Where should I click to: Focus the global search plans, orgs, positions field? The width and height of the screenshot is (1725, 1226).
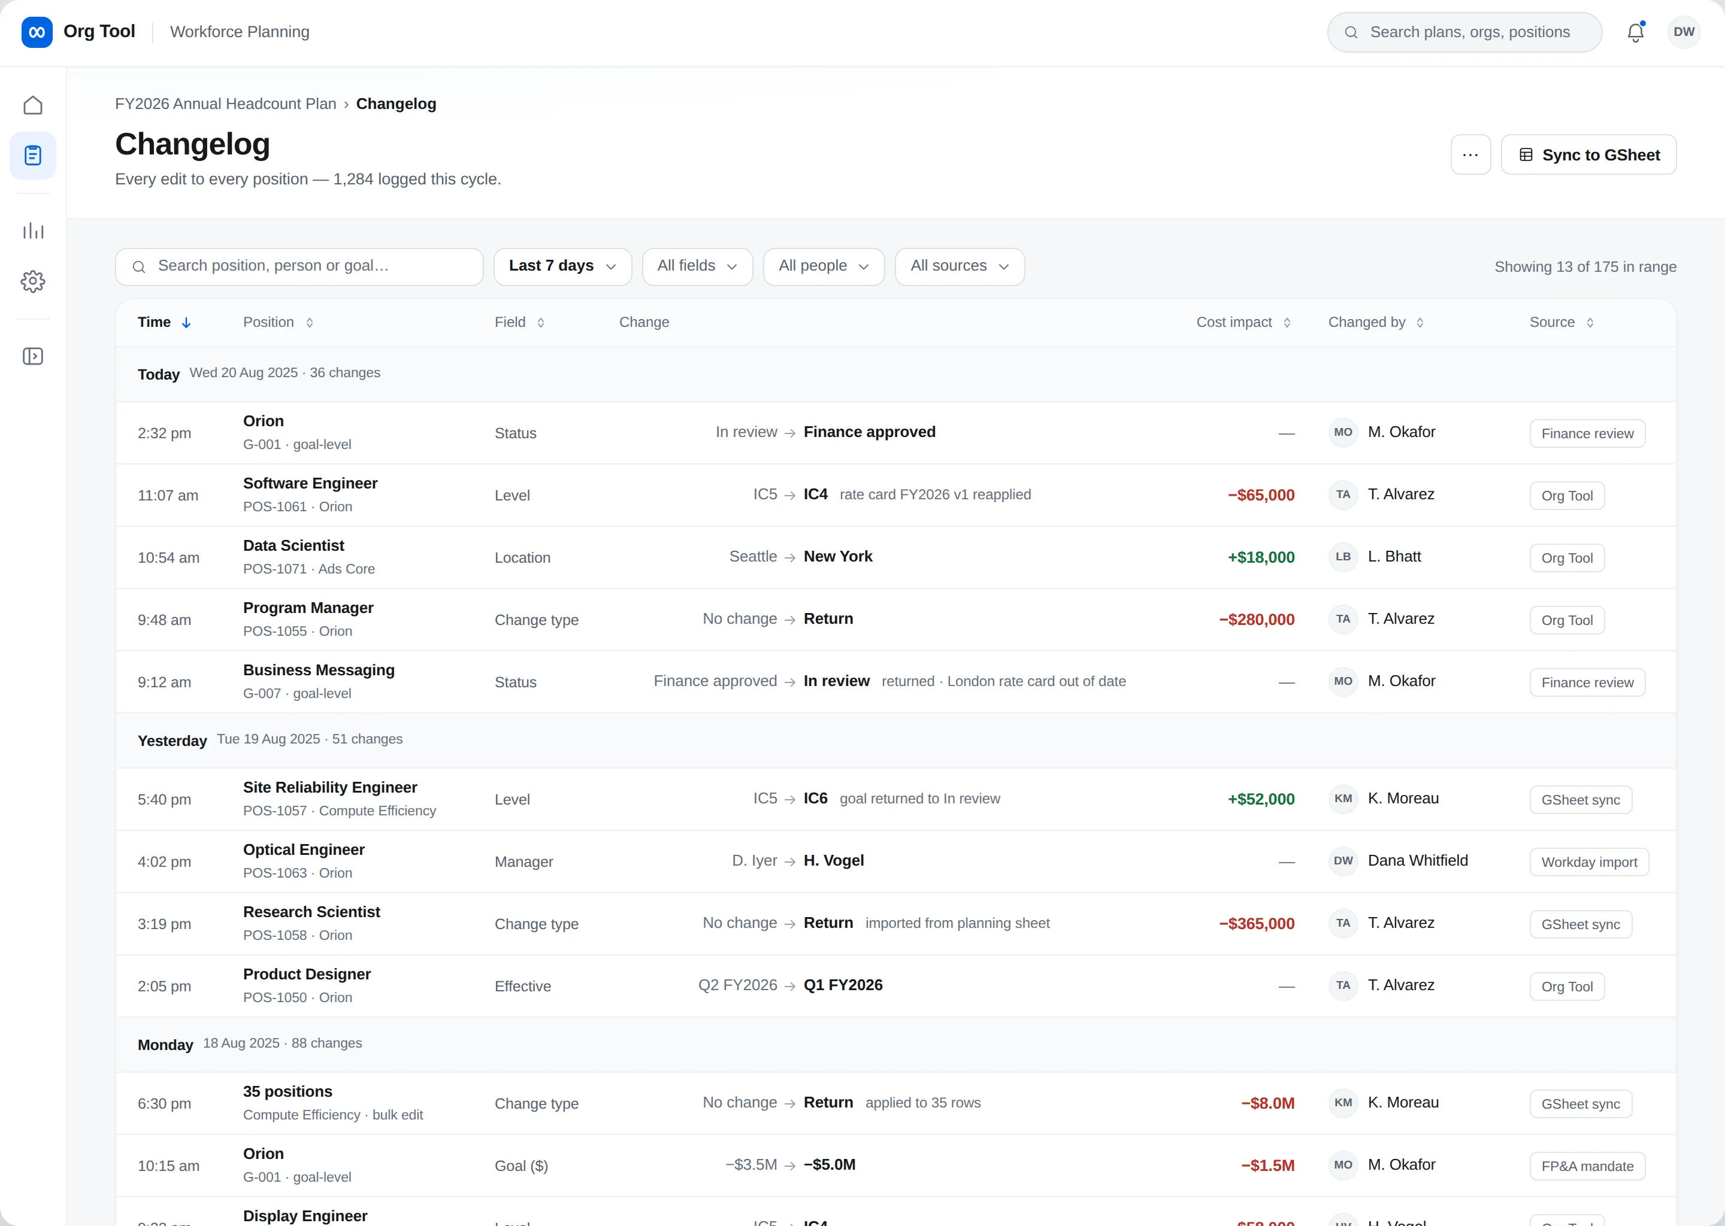coord(1464,32)
